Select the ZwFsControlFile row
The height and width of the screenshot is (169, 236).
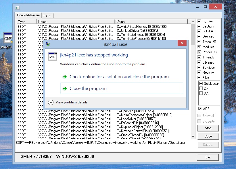(x=103, y=123)
